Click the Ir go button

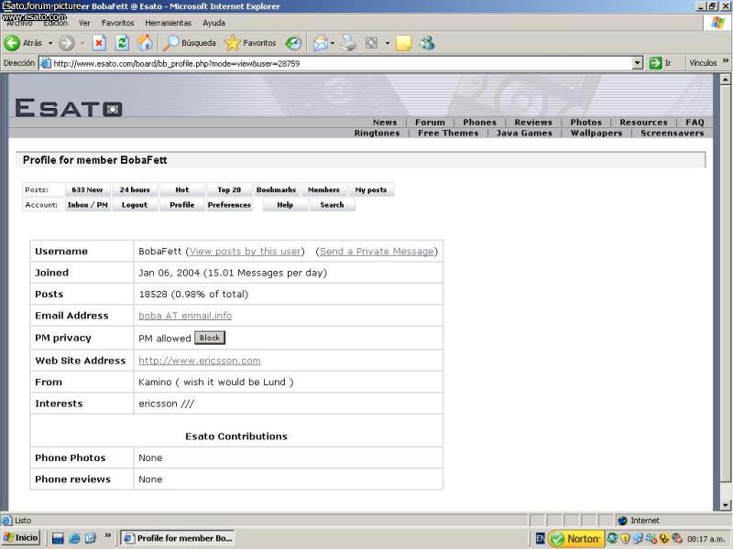[661, 63]
